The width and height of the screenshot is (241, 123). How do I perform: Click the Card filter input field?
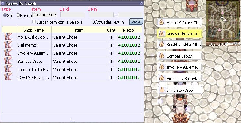point(73,14)
